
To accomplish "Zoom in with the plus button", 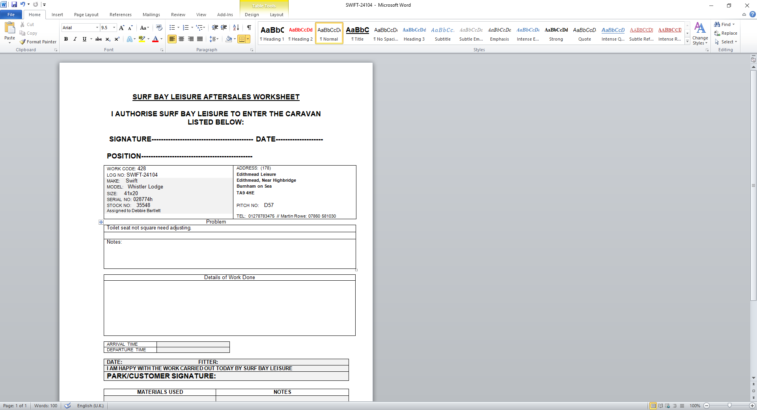I will (x=752, y=406).
